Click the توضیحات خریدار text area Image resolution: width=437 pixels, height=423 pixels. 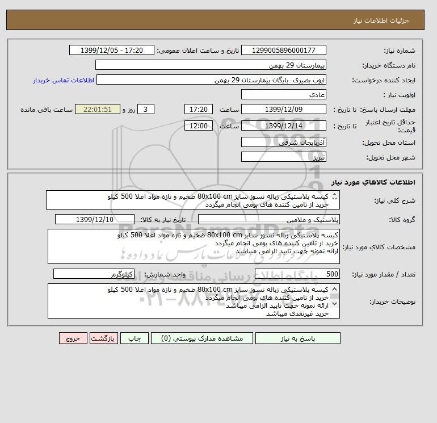194,301
